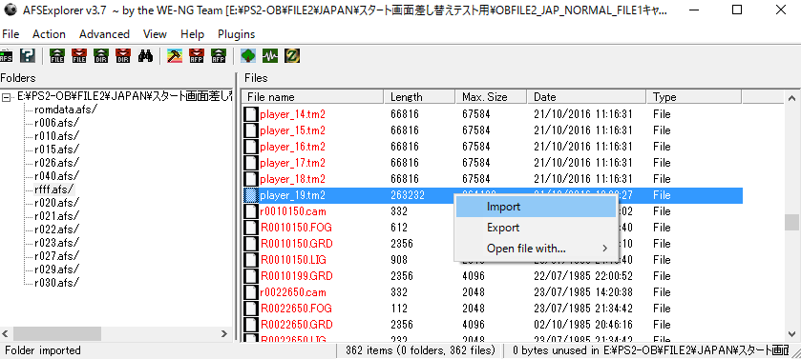Click the waveform monitor toolbar icon
801x359 pixels.
point(270,55)
